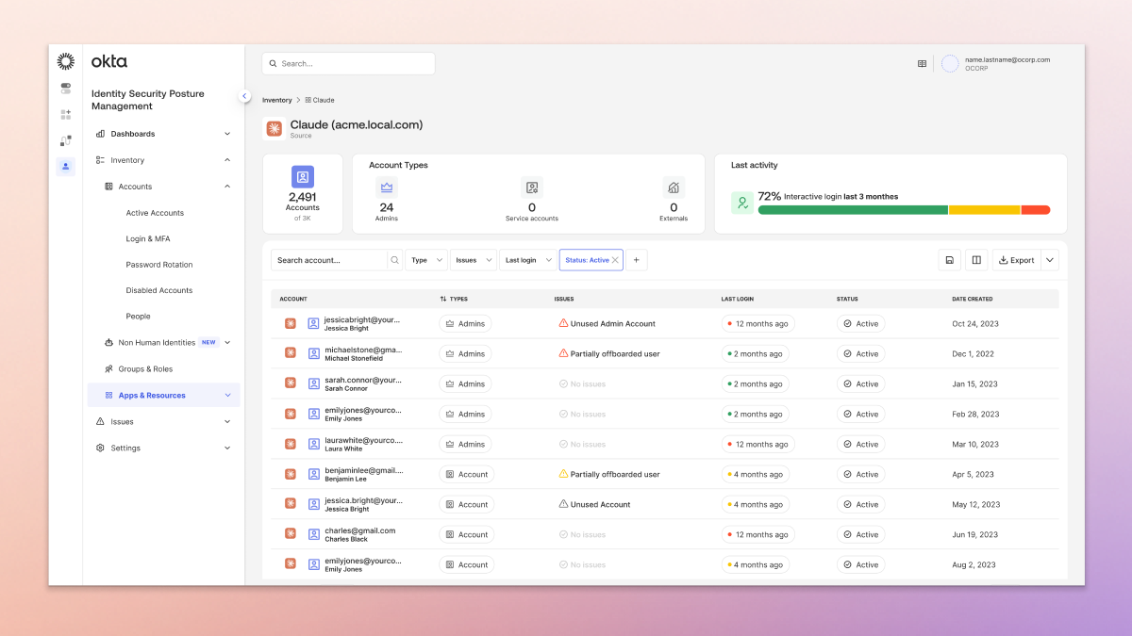Open the user profile avatar circle
Viewport: 1132px width, 636px height.
950,64
